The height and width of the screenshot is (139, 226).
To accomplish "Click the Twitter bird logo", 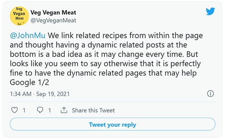I will point(210,11).
